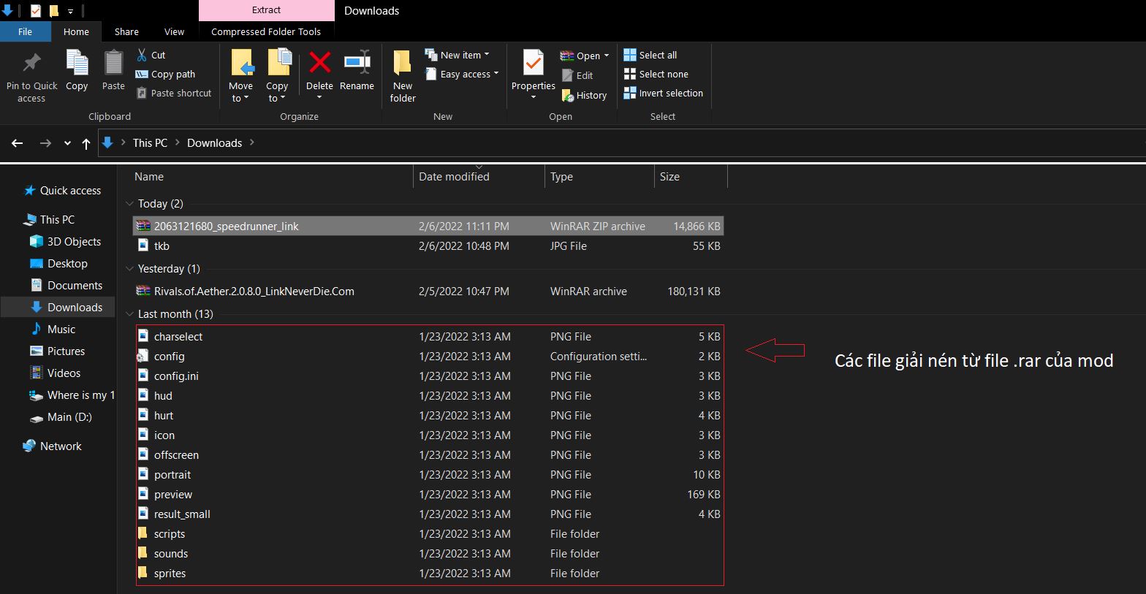
Task: Click Invert selection option
Action: tap(663, 93)
